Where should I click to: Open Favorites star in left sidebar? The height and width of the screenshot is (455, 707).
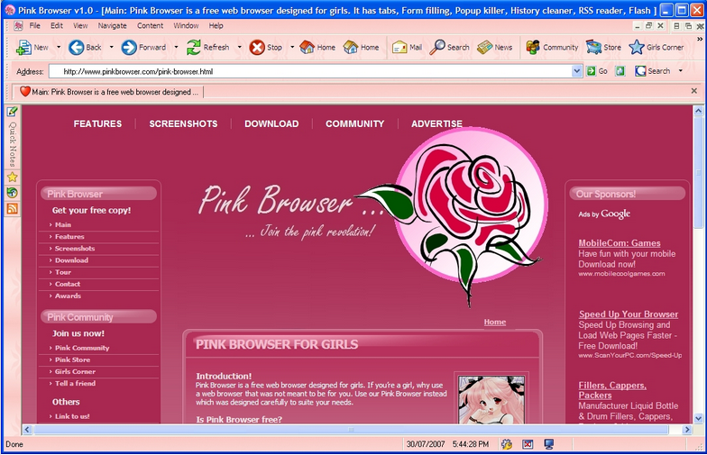(x=13, y=177)
